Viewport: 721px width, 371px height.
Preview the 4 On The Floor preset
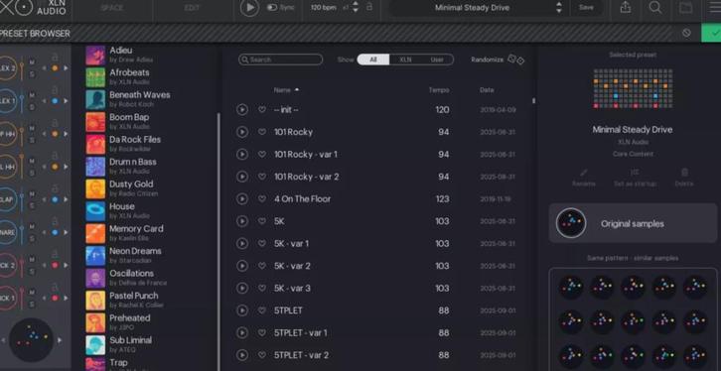[242, 198]
